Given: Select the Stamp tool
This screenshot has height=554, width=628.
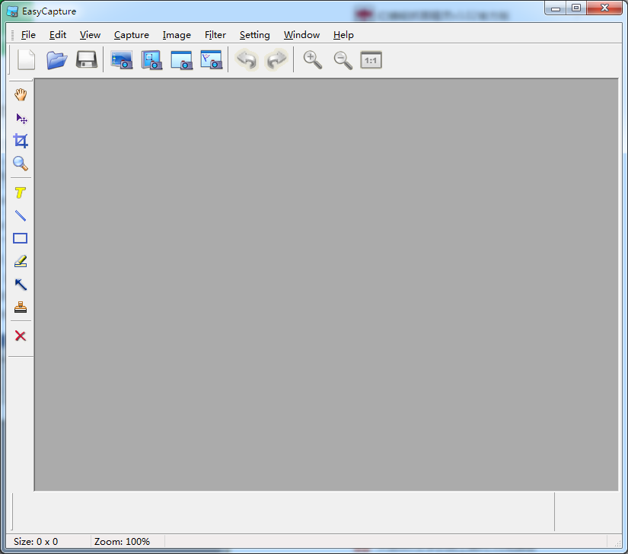Looking at the screenshot, I should click(x=21, y=307).
